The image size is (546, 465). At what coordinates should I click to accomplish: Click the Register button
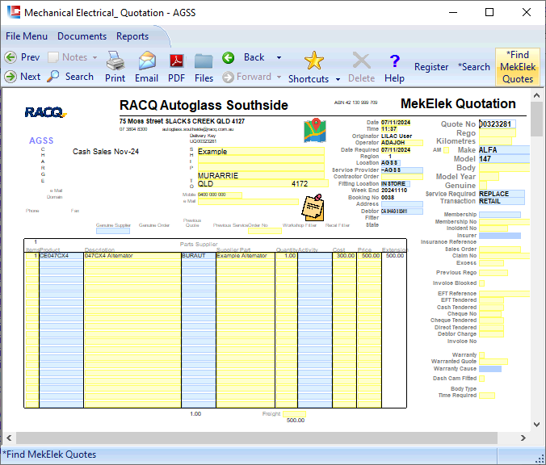431,67
